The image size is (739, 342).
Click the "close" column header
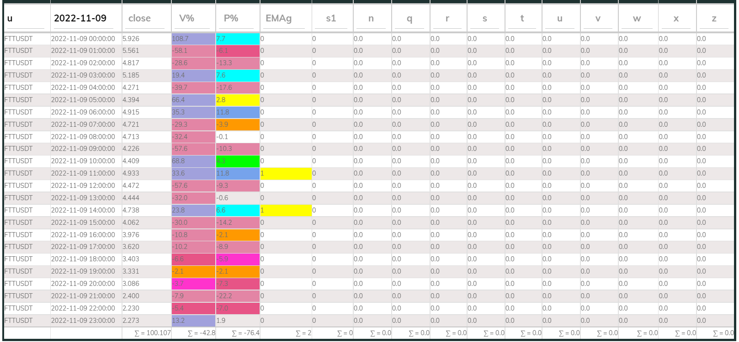140,18
